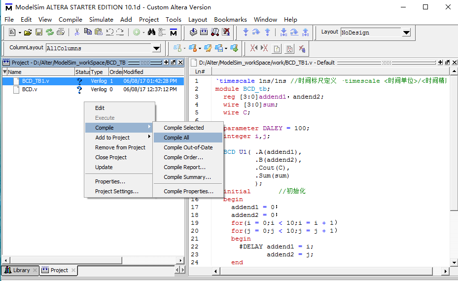The image size is (458, 281).
Task: Click the blue icon with pencil in second toolbar
Action: click(208, 48)
